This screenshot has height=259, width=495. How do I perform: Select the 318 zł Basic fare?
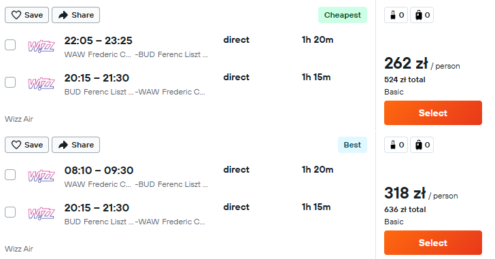pyautogui.click(x=433, y=243)
